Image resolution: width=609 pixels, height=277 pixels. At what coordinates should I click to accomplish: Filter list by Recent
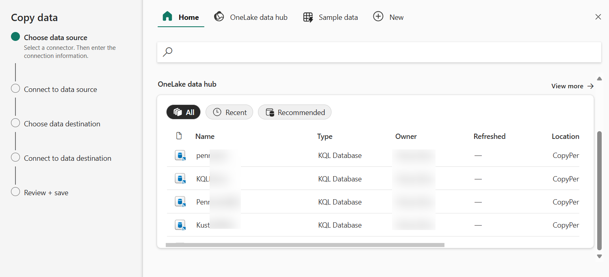[x=230, y=112]
